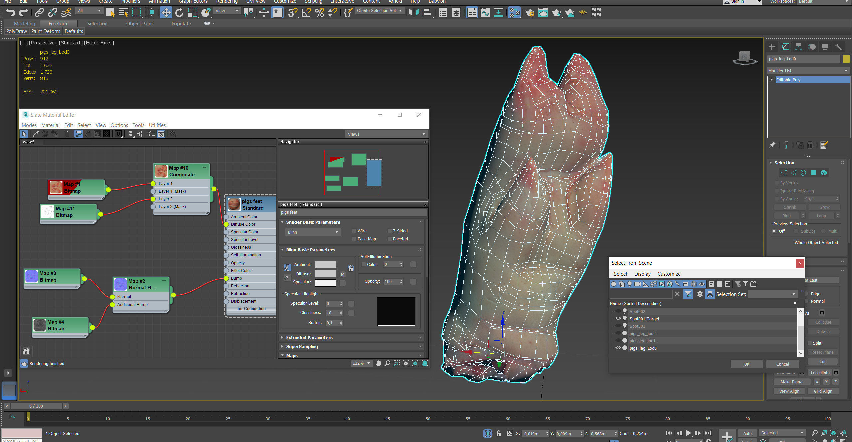The image size is (852, 442).
Task: Enable the Face Map checkbox
Action: tap(354, 239)
